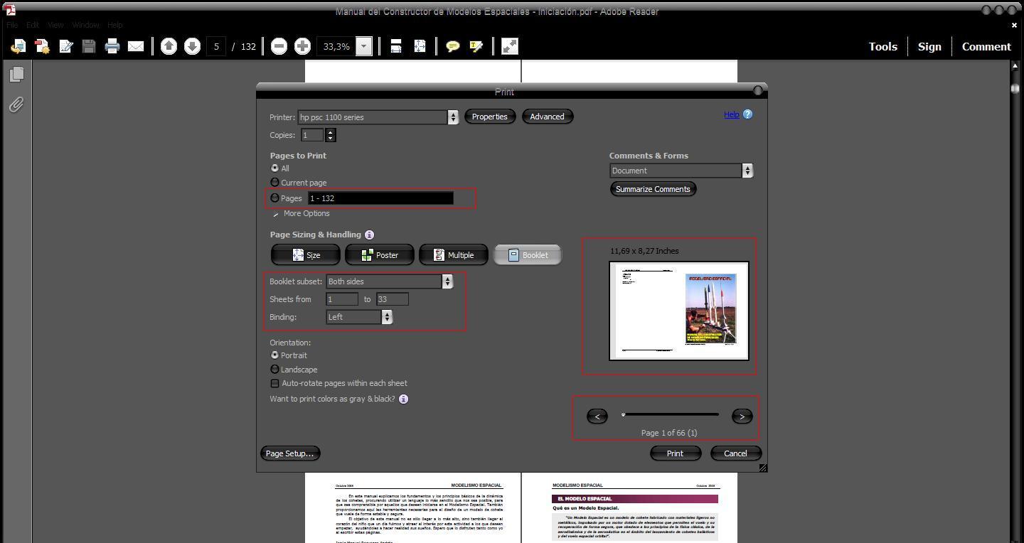Click info icon next to Page Sizing & Handling

[x=369, y=235]
